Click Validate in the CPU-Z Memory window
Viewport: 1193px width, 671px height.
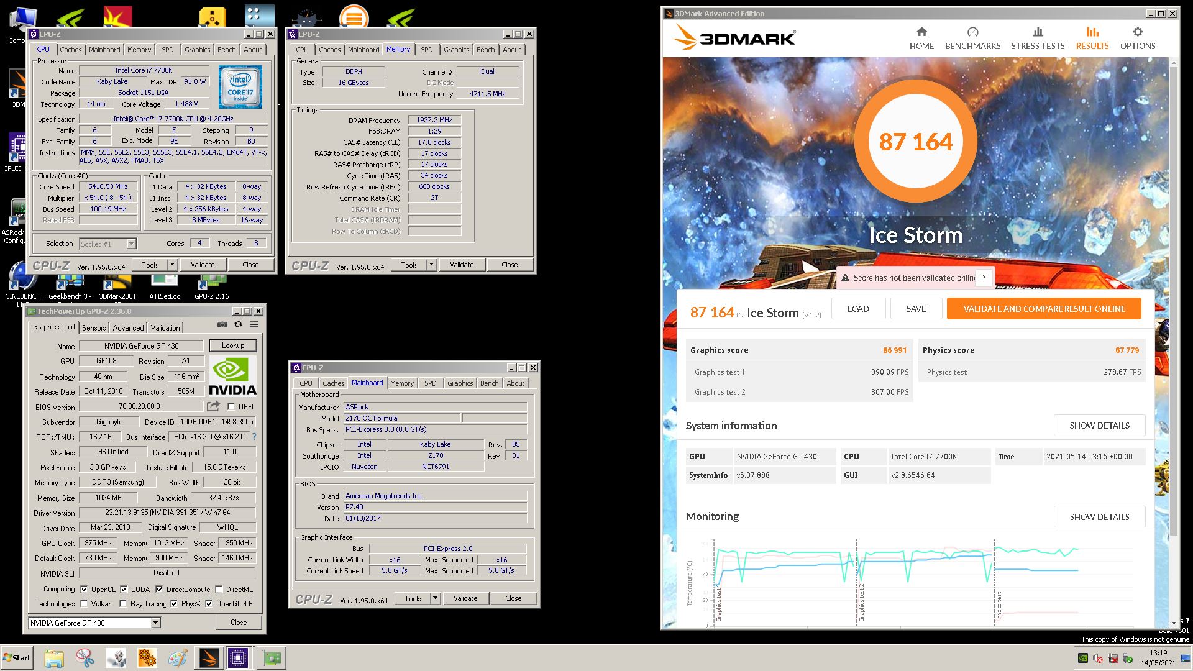point(462,265)
